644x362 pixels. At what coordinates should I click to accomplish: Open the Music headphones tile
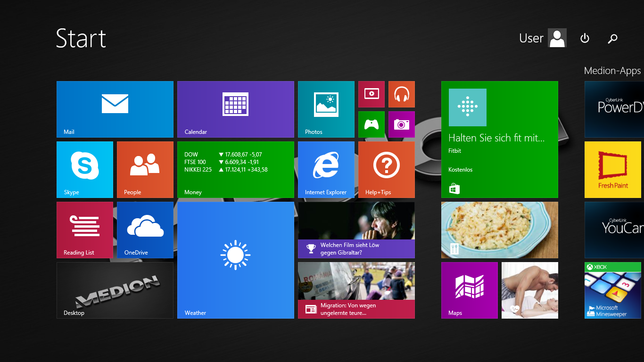[x=402, y=94]
